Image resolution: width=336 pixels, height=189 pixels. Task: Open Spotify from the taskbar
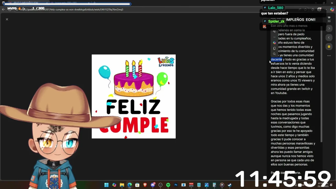168,185
